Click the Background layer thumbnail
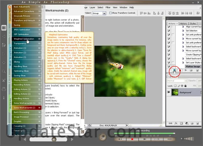The width and height of the screenshot is (203, 146). [x=175, y=92]
